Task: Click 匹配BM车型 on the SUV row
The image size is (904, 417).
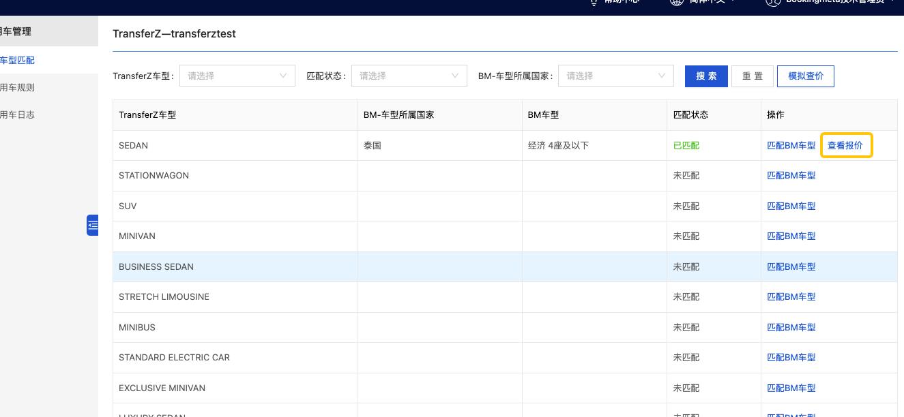Action: click(791, 206)
